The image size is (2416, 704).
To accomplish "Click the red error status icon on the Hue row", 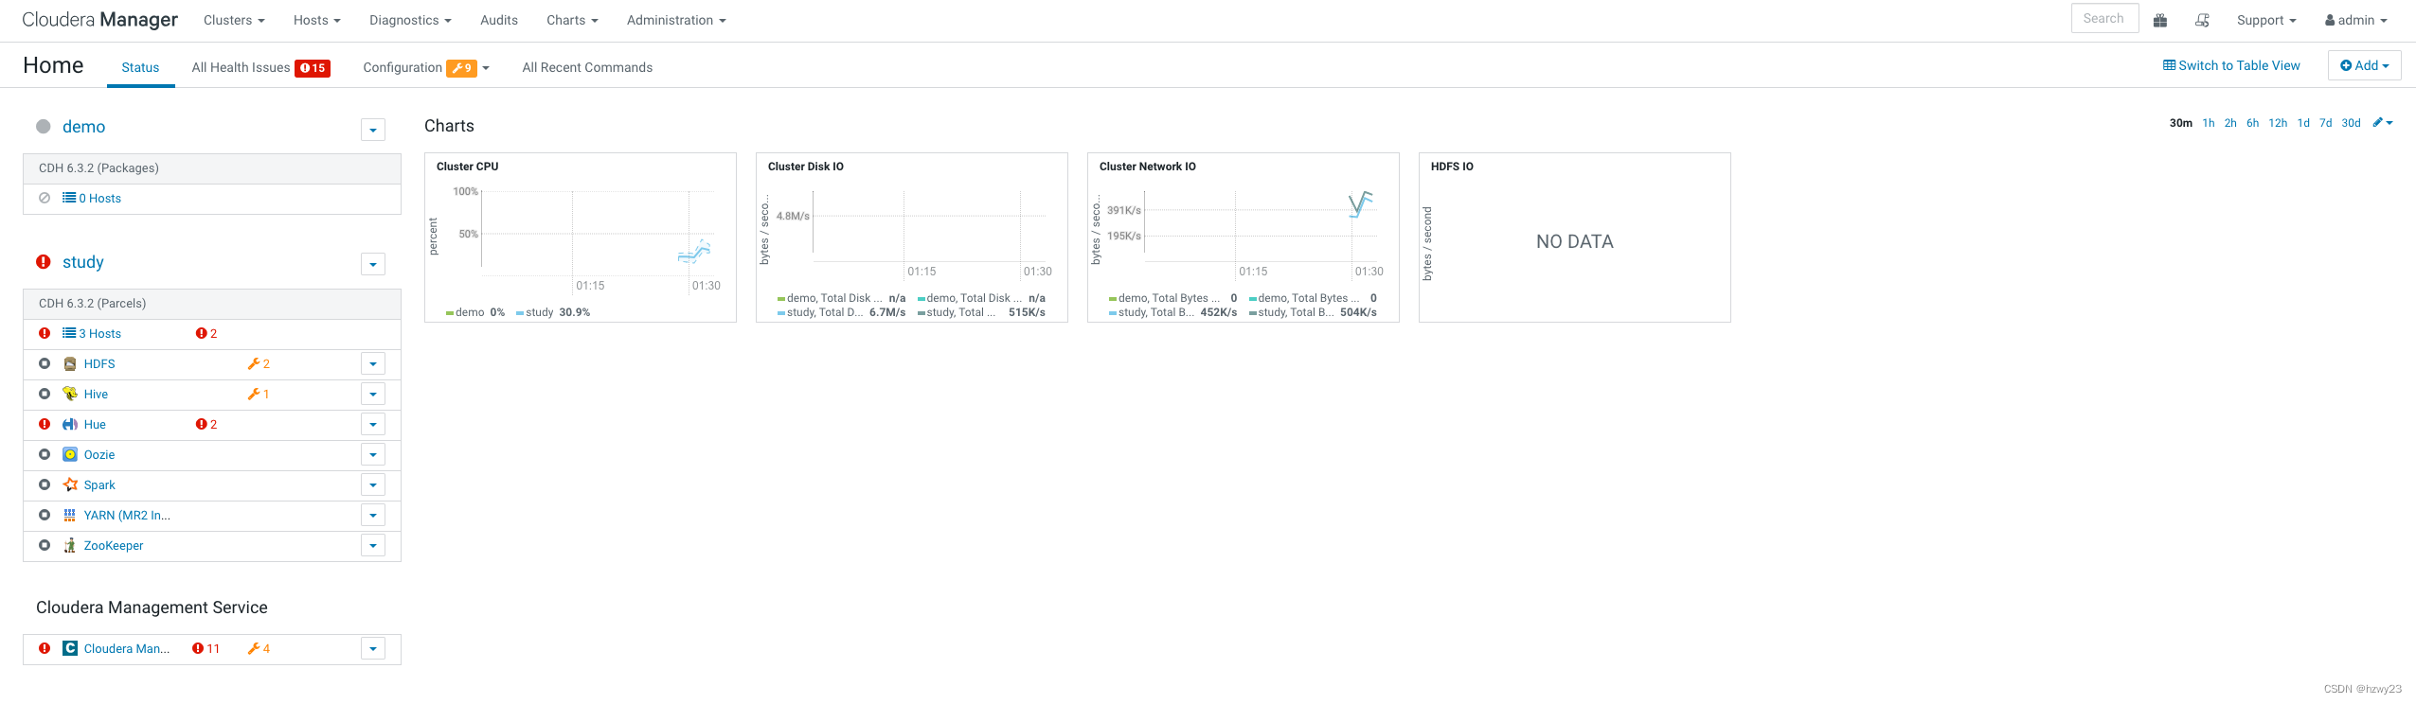I will [x=45, y=425].
